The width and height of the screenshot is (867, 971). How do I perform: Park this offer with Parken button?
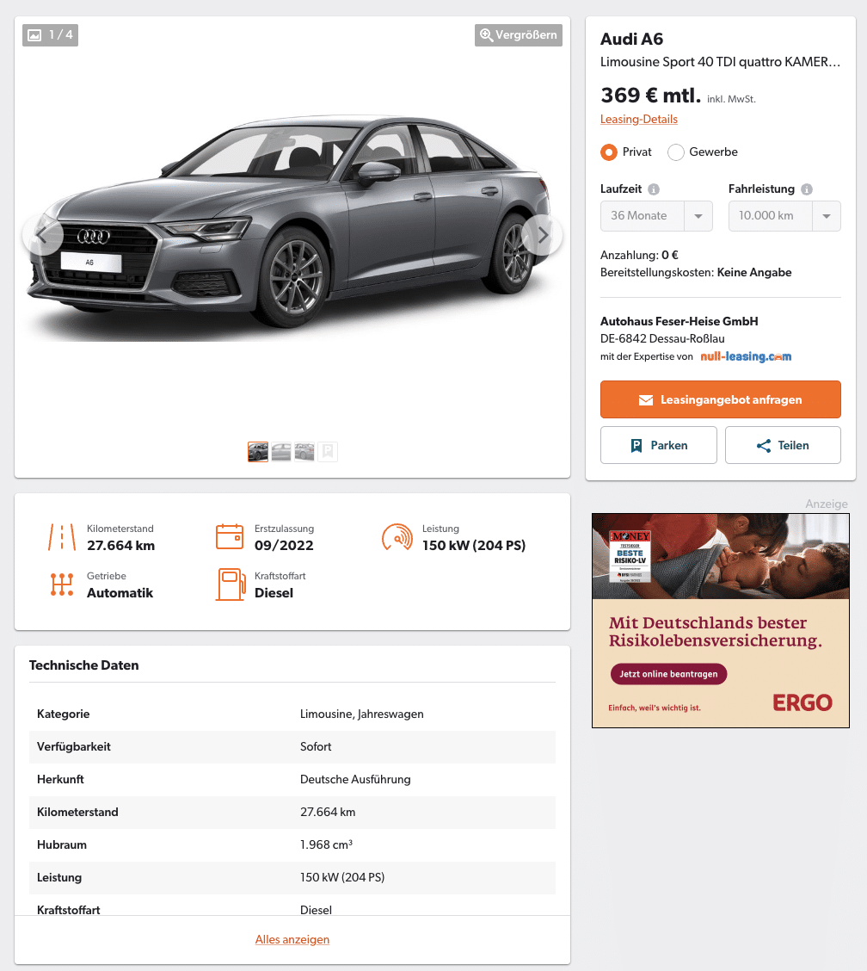pyautogui.click(x=659, y=445)
